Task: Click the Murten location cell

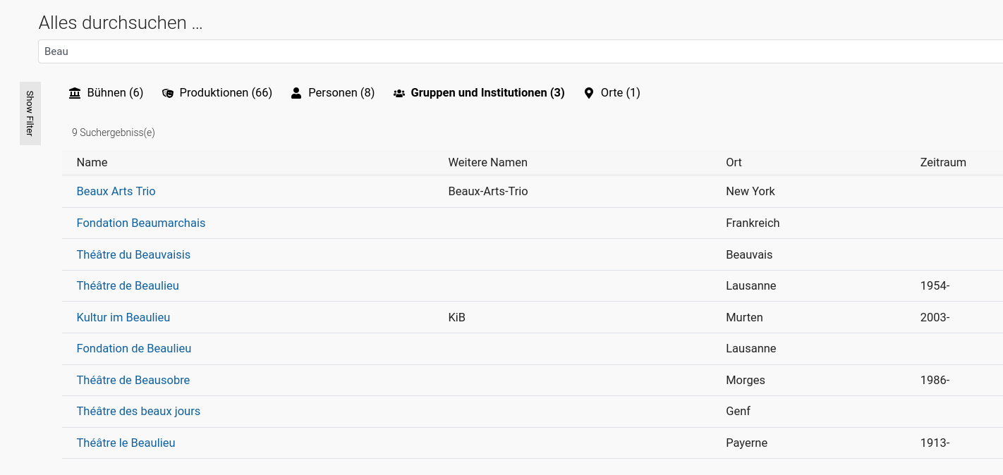Action: (744, 317)
